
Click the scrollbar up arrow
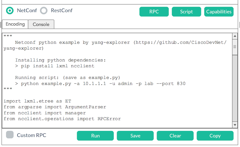(x=235, y=36)
